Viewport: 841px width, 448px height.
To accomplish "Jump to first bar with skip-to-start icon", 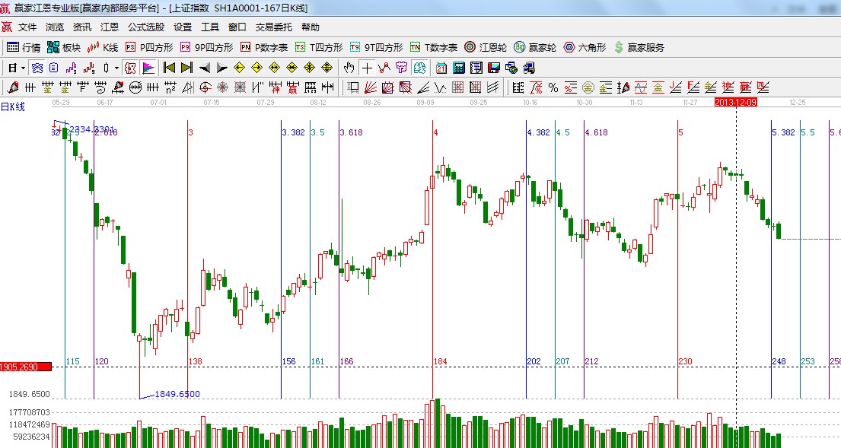I will coord(169,68).
